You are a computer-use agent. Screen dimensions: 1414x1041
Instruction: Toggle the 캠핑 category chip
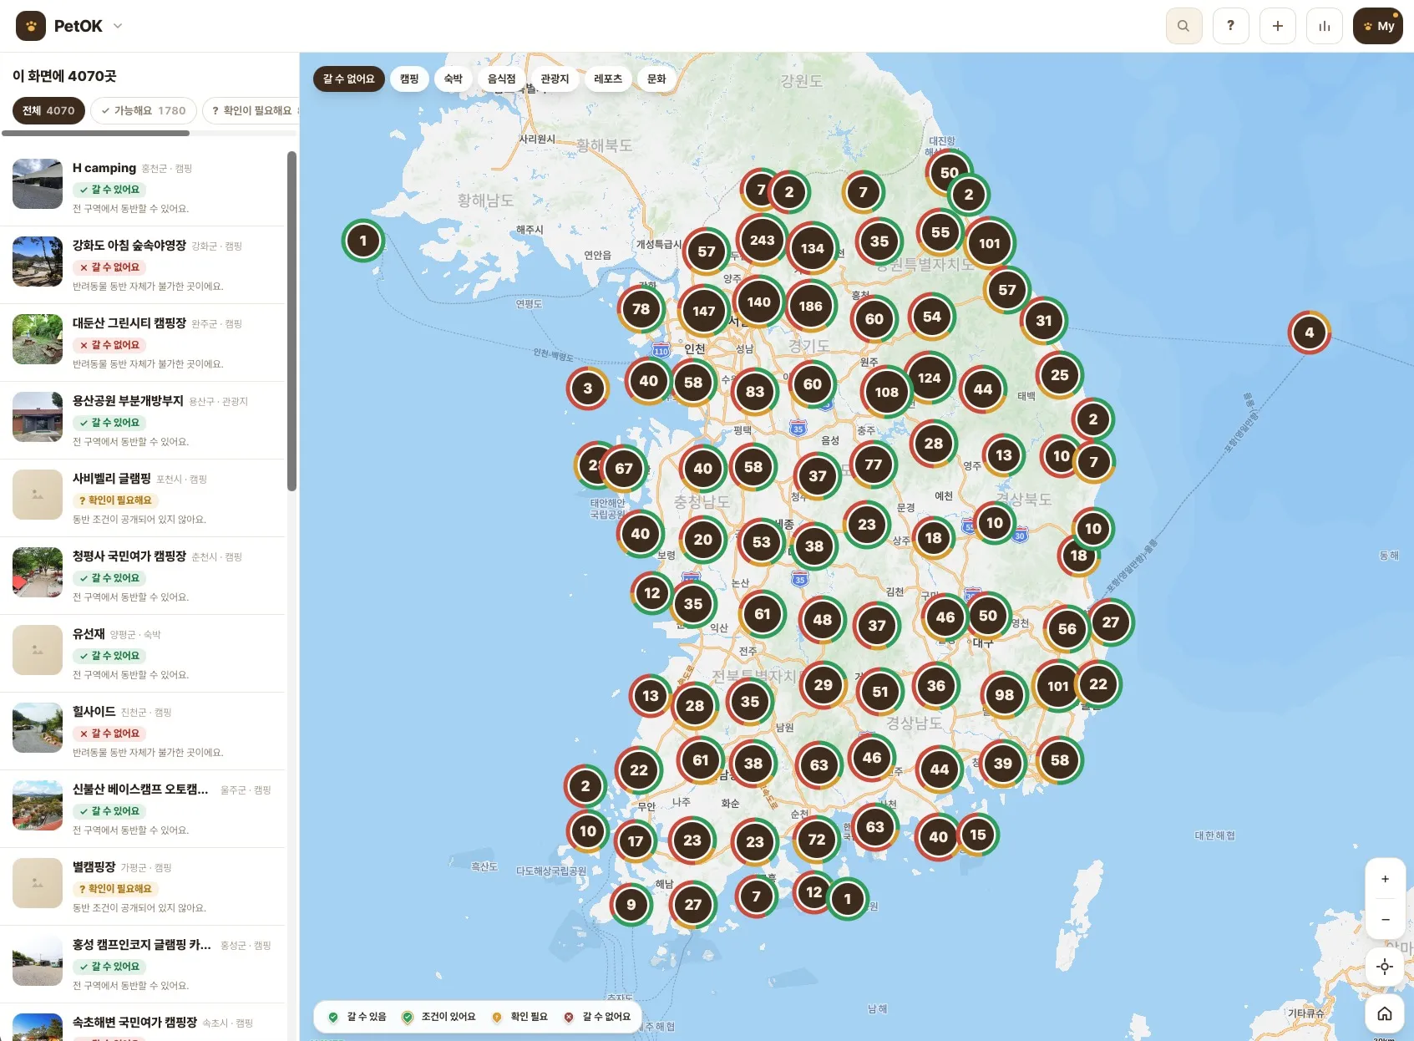click(409, 79)
